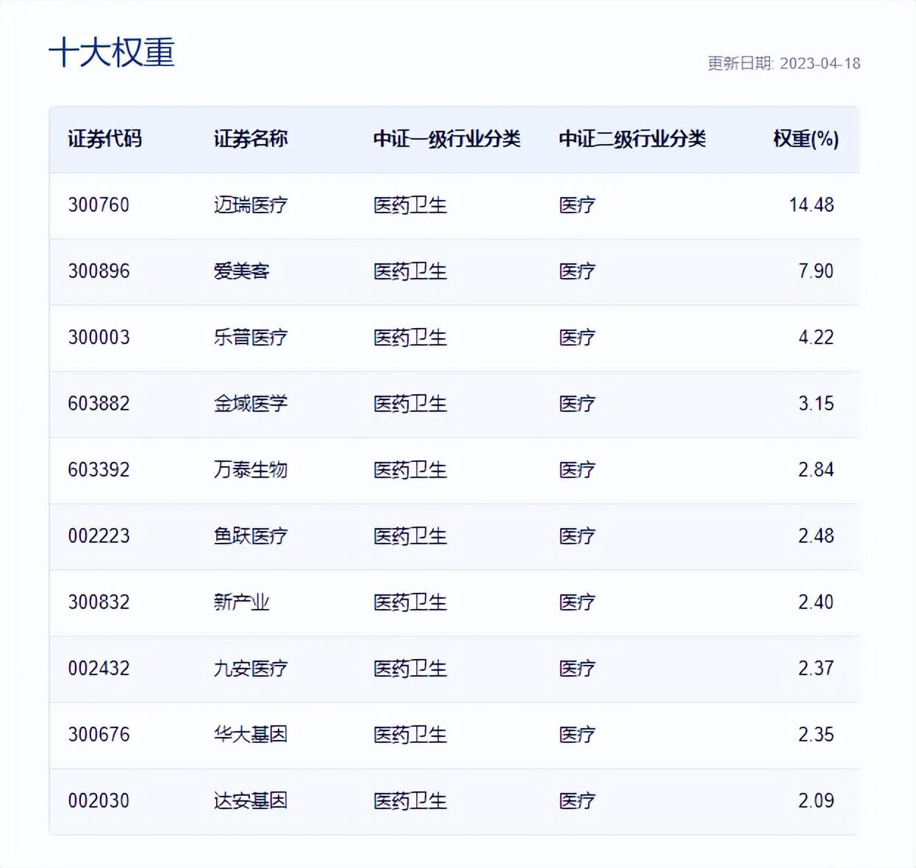Click the 万泰生物 stock name
Viewport: 916px width, 868px height.
(x=250, y=470)
